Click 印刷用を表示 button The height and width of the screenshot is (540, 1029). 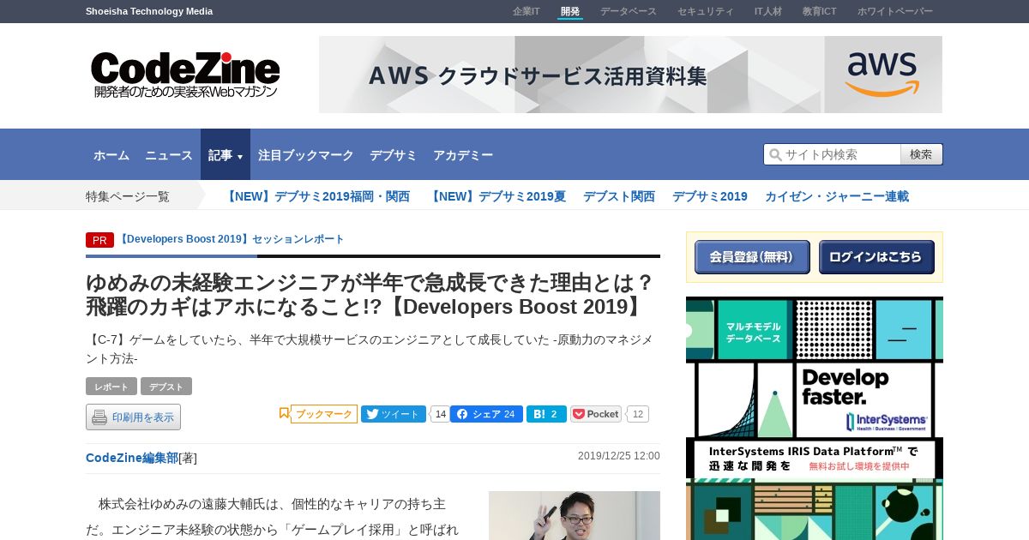click(x=133, y=417)
